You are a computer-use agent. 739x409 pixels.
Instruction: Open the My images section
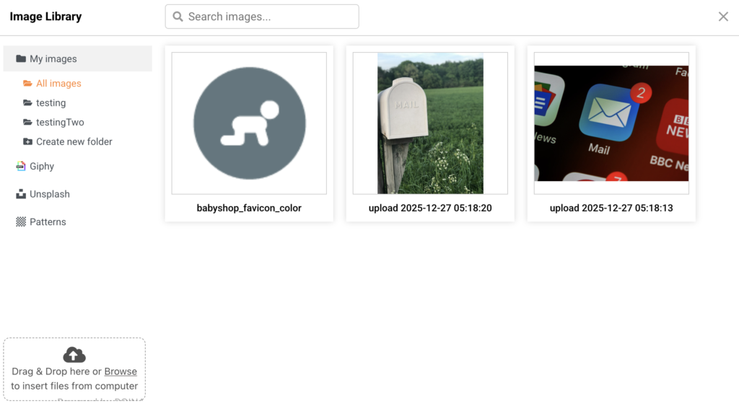(78, 58)
